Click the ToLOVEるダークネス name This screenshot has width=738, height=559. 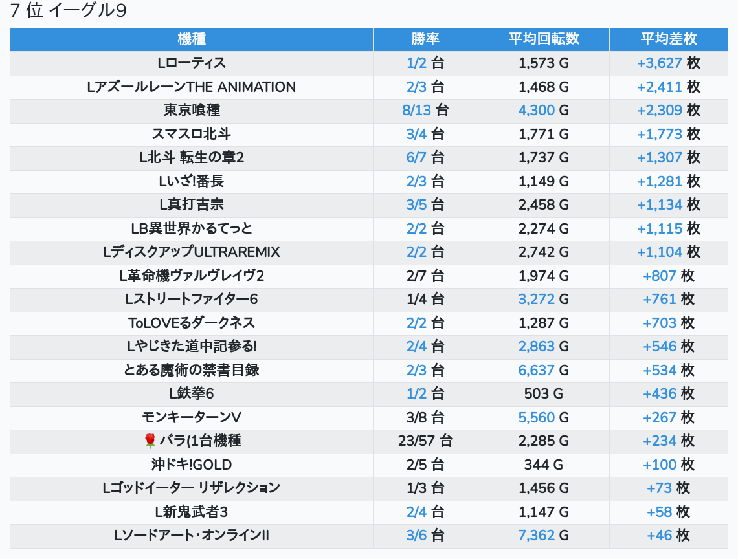pyautogui.click(x=192, y=323)
